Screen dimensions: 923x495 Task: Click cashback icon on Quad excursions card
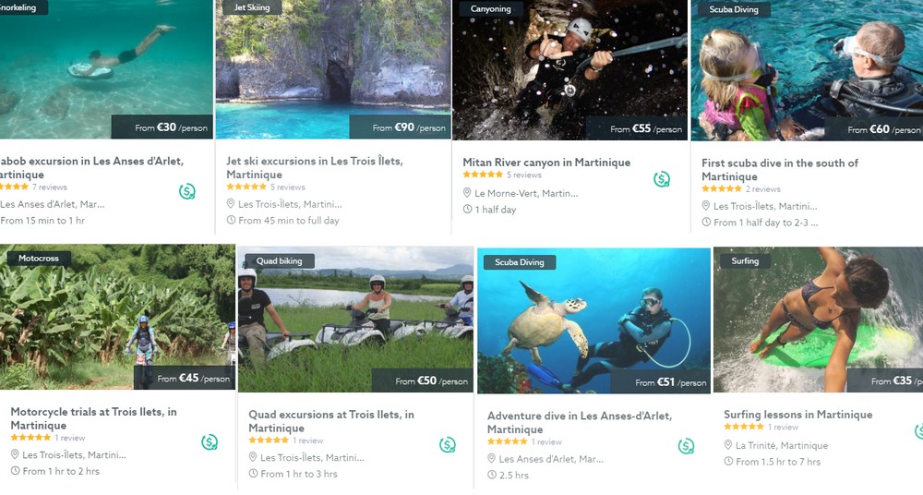pyautogui.click(x=448, y=445)
